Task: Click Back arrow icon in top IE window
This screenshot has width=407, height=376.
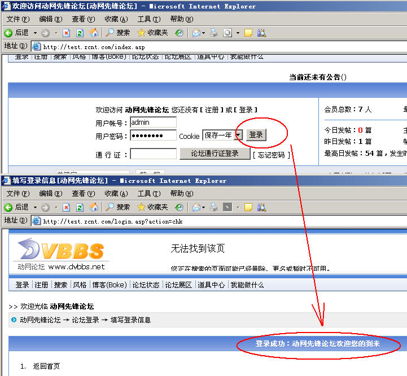Action: 8,33
